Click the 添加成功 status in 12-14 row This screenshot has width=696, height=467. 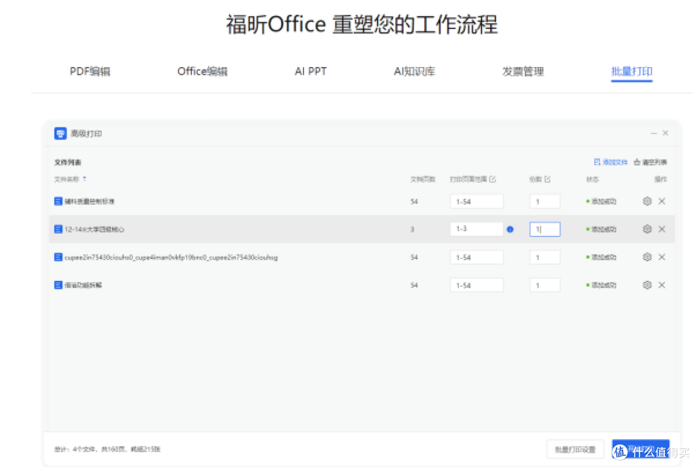[x=601, y=229]
